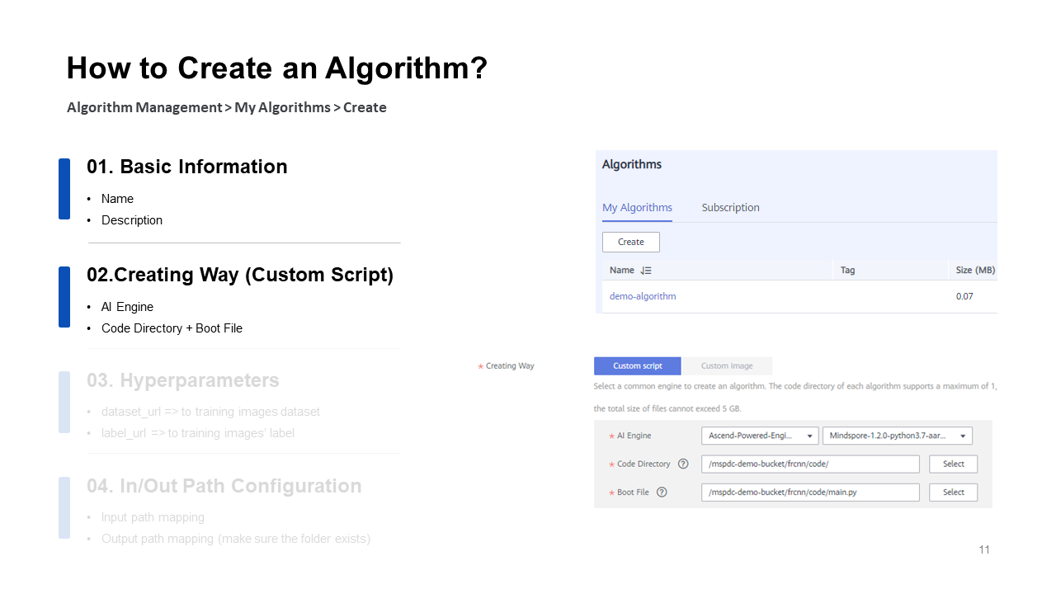Click the help icon next to Code Directory
Viewport: 1056px width, 594px height.
(683, 464)
